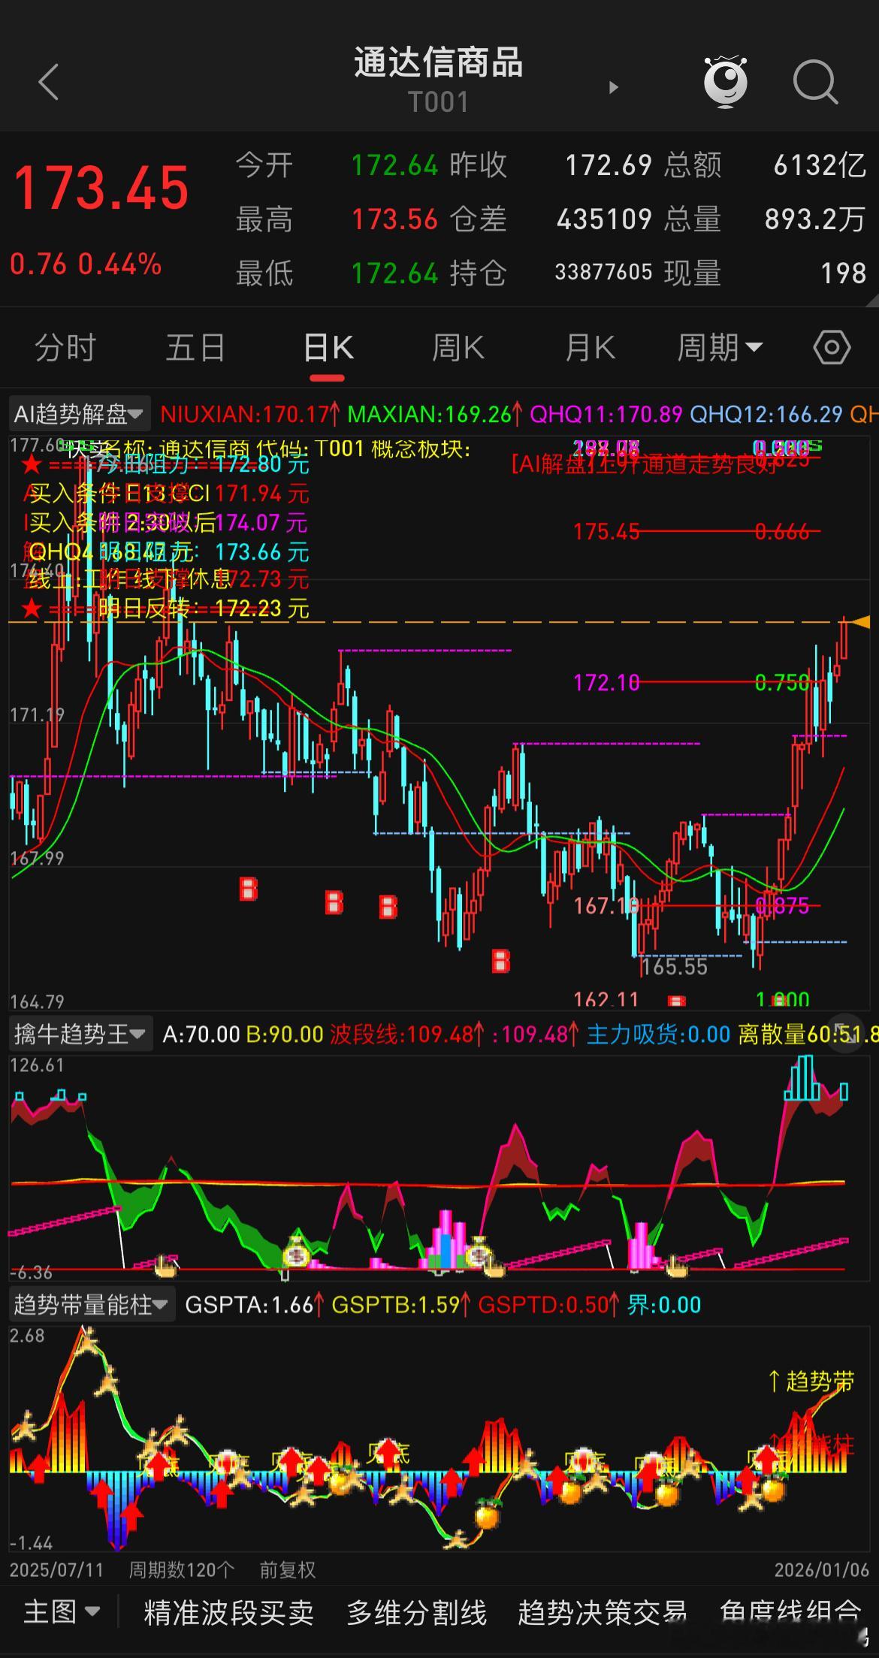This screenshot has height=1658, width=879.
Task: Tap the 172.10 Fibonacci level label
Action: point(606,682)
